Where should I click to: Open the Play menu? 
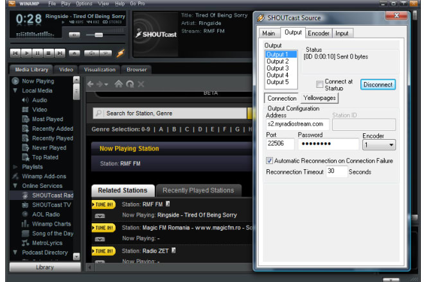pos(66,4)
